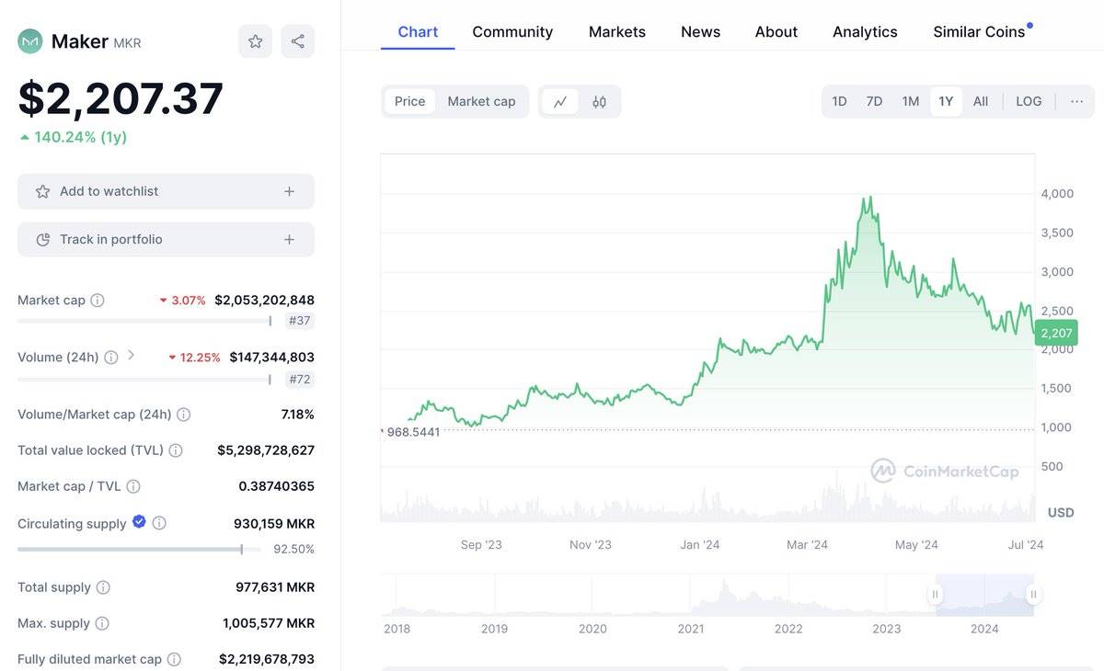
Task: Open the share icon button
Action: 298,41
